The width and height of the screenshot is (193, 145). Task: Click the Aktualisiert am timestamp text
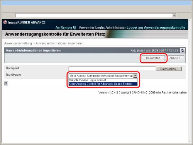154,50
